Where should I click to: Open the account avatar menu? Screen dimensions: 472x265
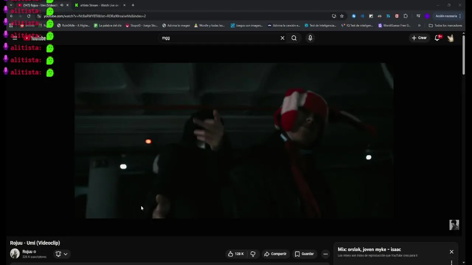point(451,38)
